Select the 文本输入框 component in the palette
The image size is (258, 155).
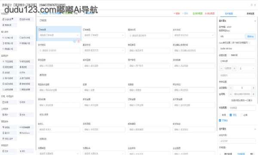click(x=8, y=38)
